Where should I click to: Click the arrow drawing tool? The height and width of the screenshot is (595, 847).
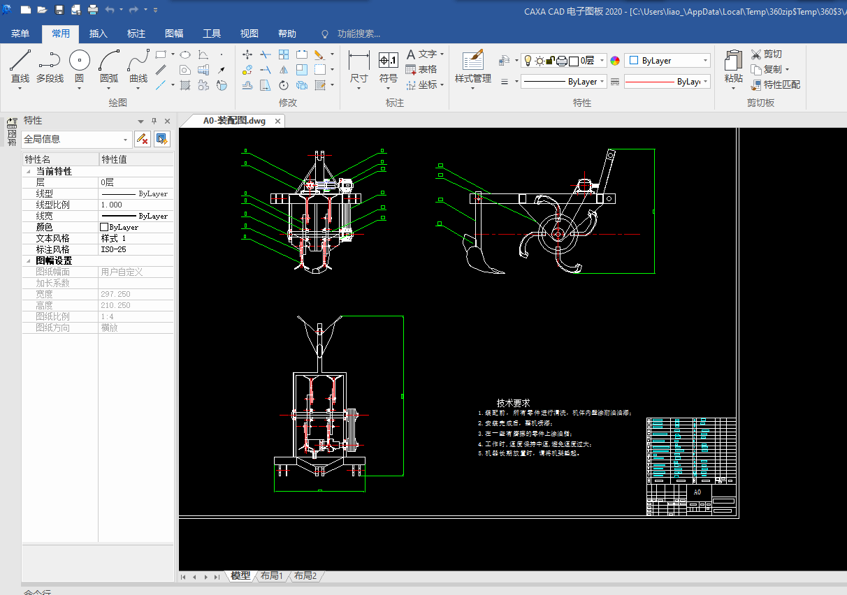coord(222,70)
